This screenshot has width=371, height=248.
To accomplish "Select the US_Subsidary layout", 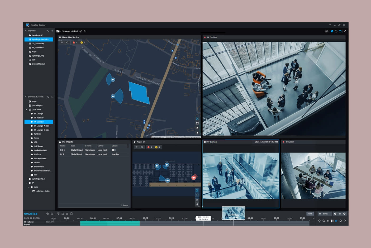I will pos(38,44).
